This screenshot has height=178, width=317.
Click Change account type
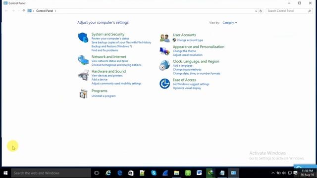[x=190, y=40]
